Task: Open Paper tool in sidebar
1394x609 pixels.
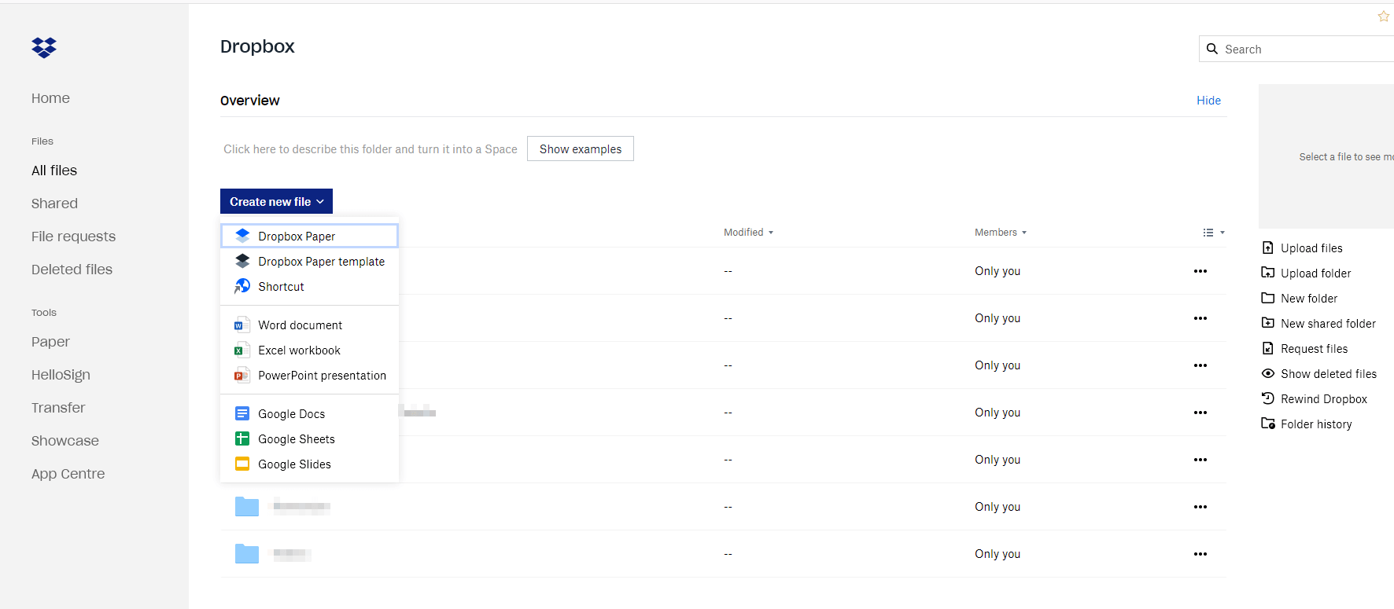Action: click(x=50, y=342)
